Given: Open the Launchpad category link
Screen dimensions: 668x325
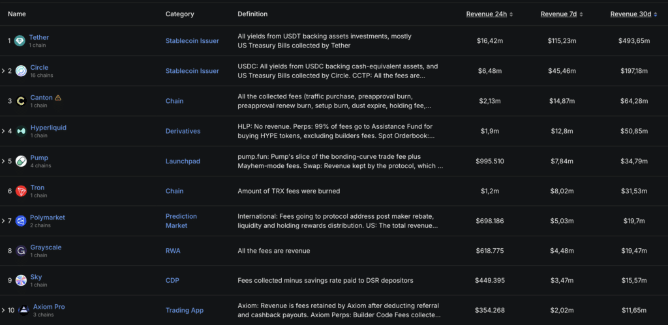Looking at the screenshot, I should (183, 162).
